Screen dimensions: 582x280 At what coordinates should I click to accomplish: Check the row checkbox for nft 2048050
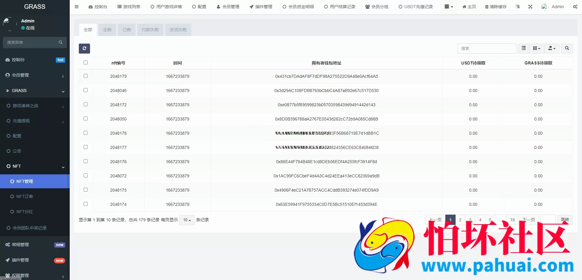(85, 118)
